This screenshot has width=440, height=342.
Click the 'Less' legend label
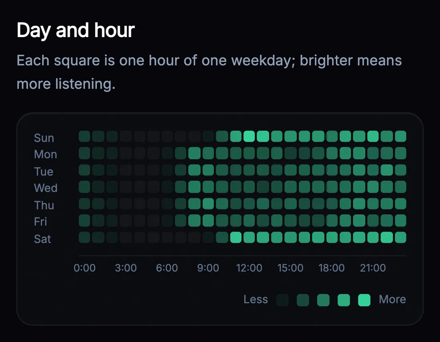256,299
